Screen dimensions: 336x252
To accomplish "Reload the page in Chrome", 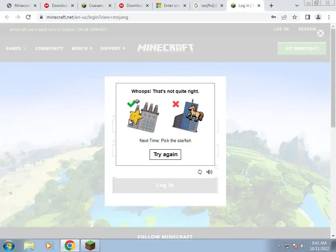I will [x=28, y=17].
